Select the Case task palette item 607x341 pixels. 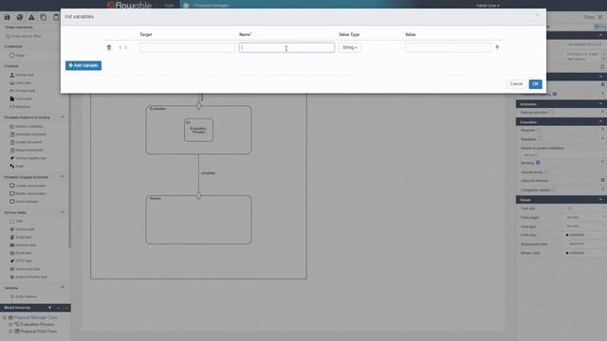(20, 82)
